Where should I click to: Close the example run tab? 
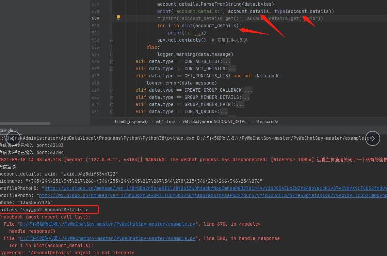[16, 130]
